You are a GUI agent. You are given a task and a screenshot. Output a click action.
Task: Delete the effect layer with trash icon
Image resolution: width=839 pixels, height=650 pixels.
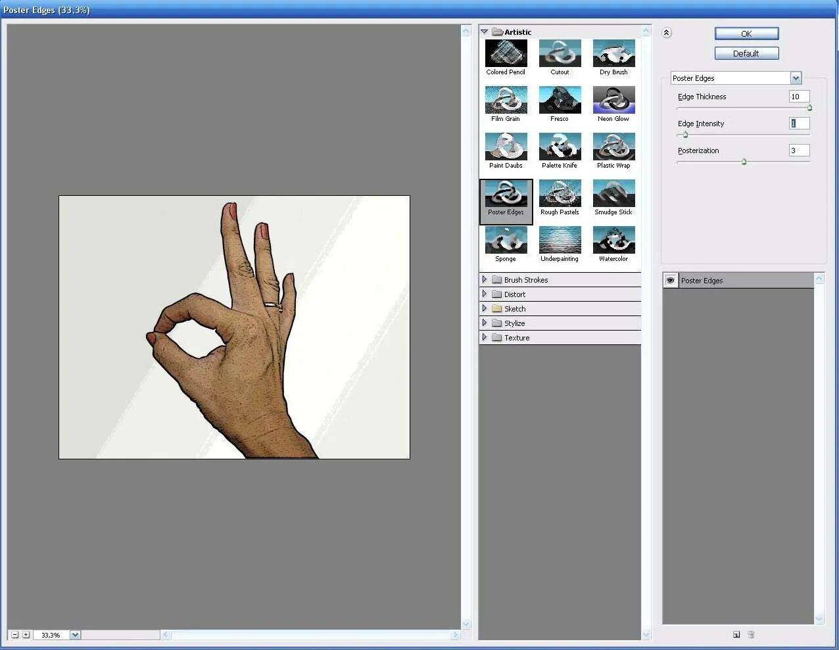pos(751,634)
